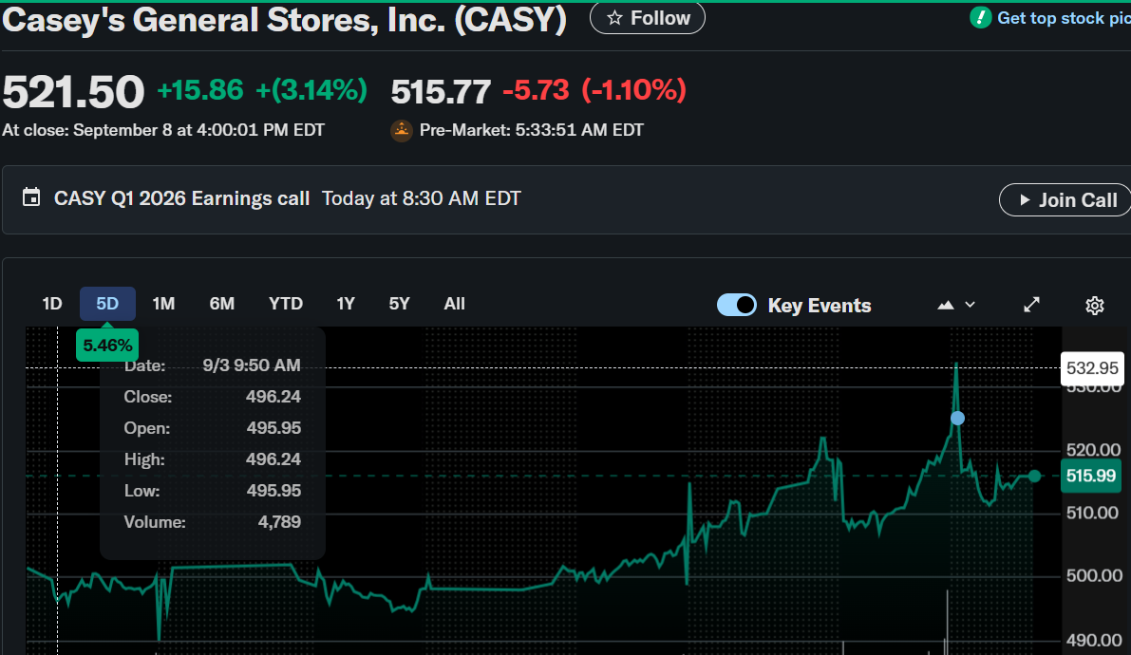Viewport: 1131px width, 655px height.
Task: Toggle the Key Events switch
Action: pyautogui.click(x=737, y=305)
